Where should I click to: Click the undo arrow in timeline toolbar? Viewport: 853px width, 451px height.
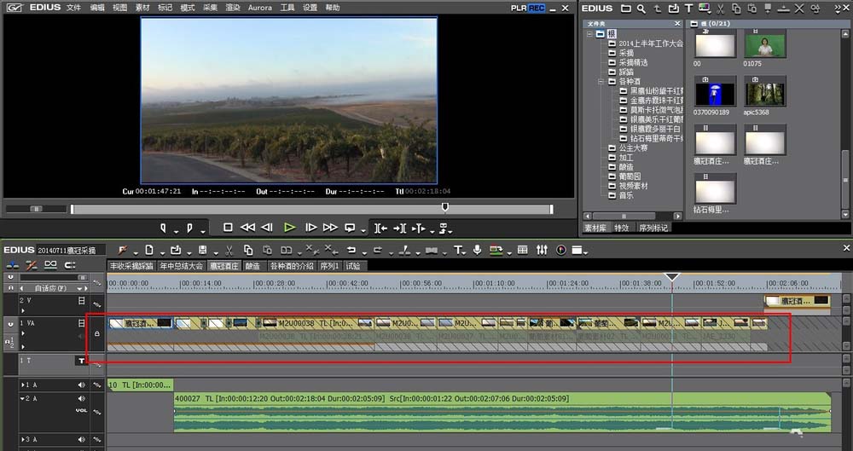(x=351, y=250)
